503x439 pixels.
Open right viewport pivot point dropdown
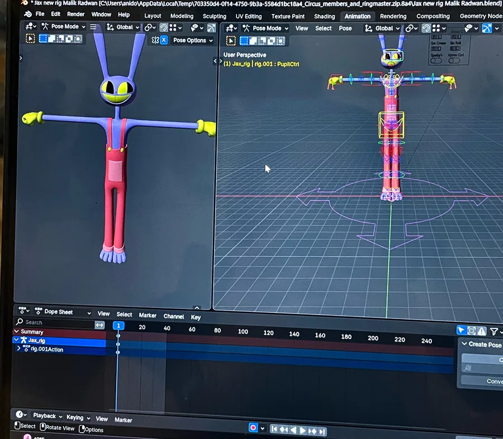point(411,28)
